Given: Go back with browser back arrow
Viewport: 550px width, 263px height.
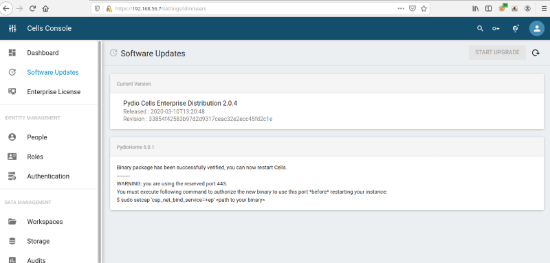Looking at the screenshot, I should pos(6,8).
